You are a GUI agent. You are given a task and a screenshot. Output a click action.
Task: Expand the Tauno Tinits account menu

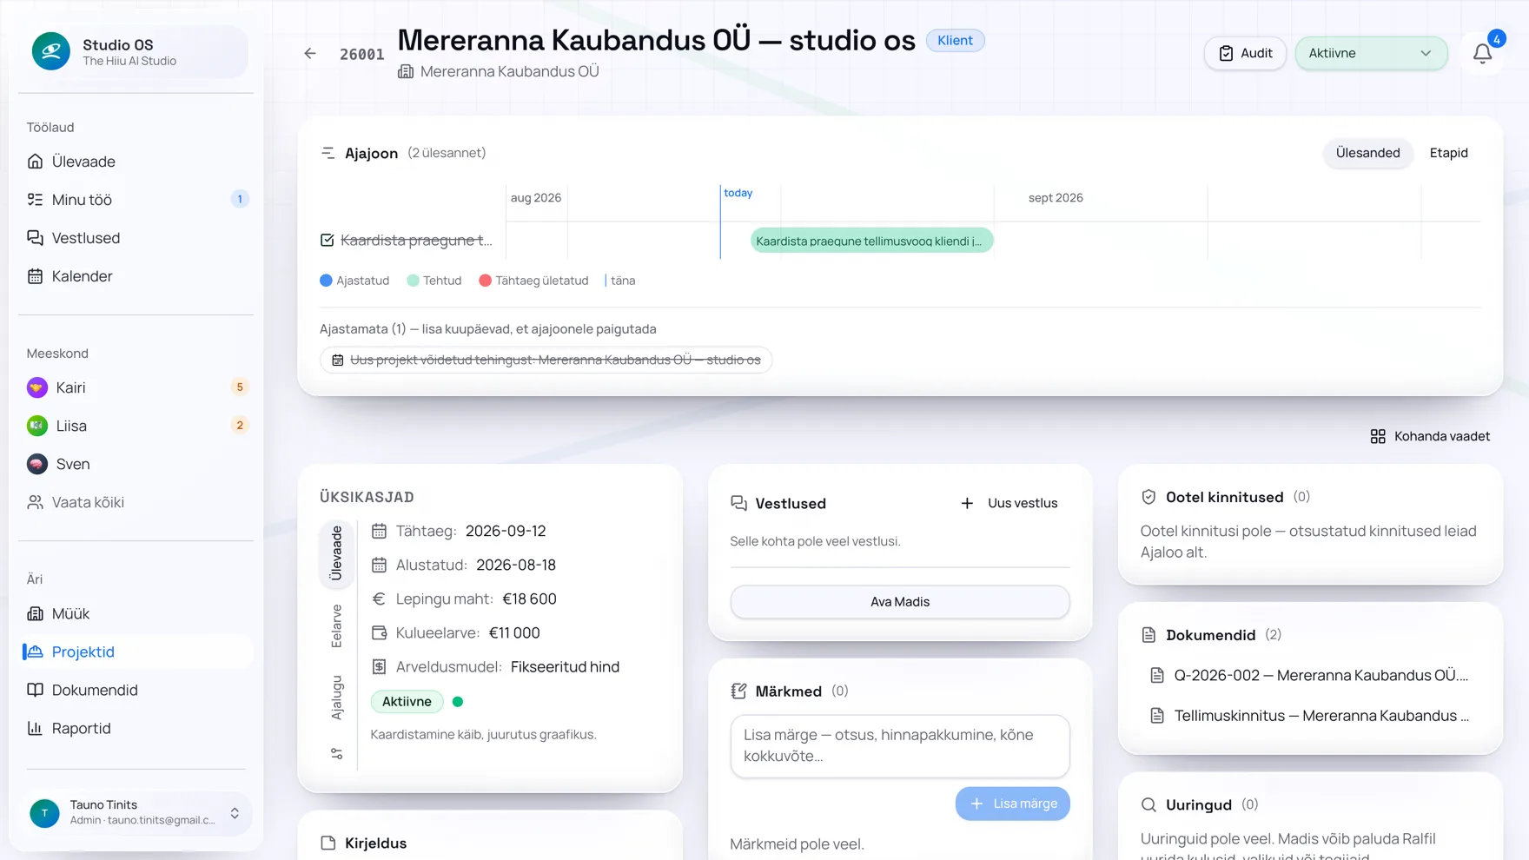136,813
